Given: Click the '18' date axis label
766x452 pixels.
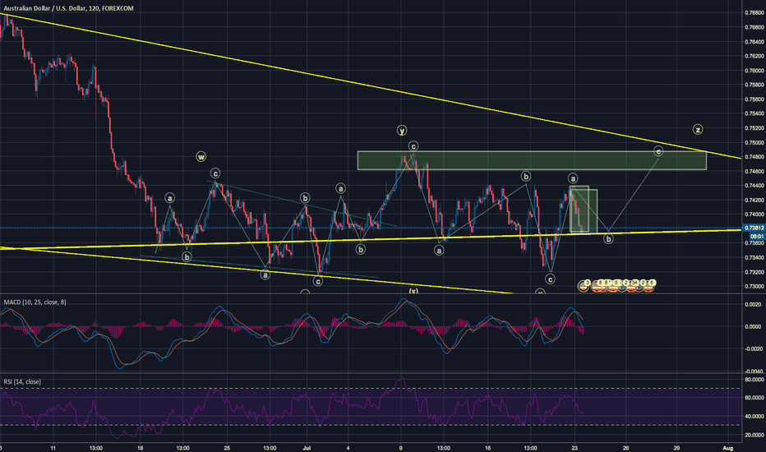Looking at the screenshot, I should 141,448.
